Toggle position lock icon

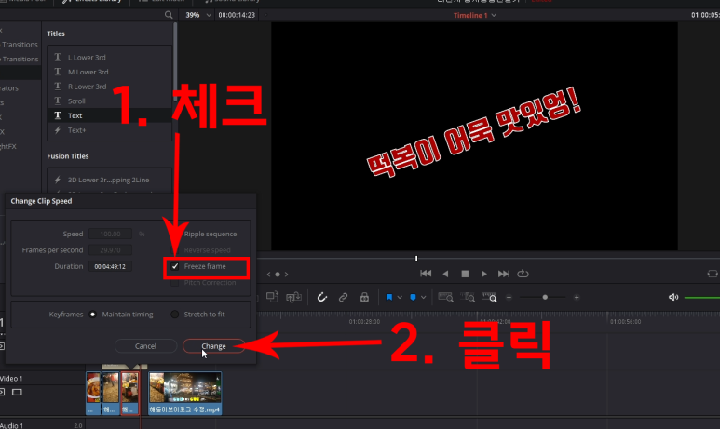tap(364, 297)
